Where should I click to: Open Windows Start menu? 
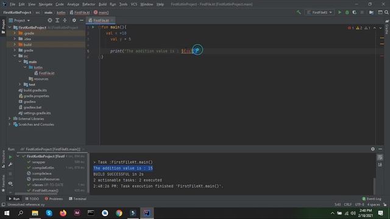(7, 213)
